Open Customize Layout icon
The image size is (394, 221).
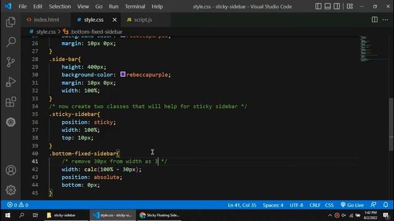click(350, 6)
